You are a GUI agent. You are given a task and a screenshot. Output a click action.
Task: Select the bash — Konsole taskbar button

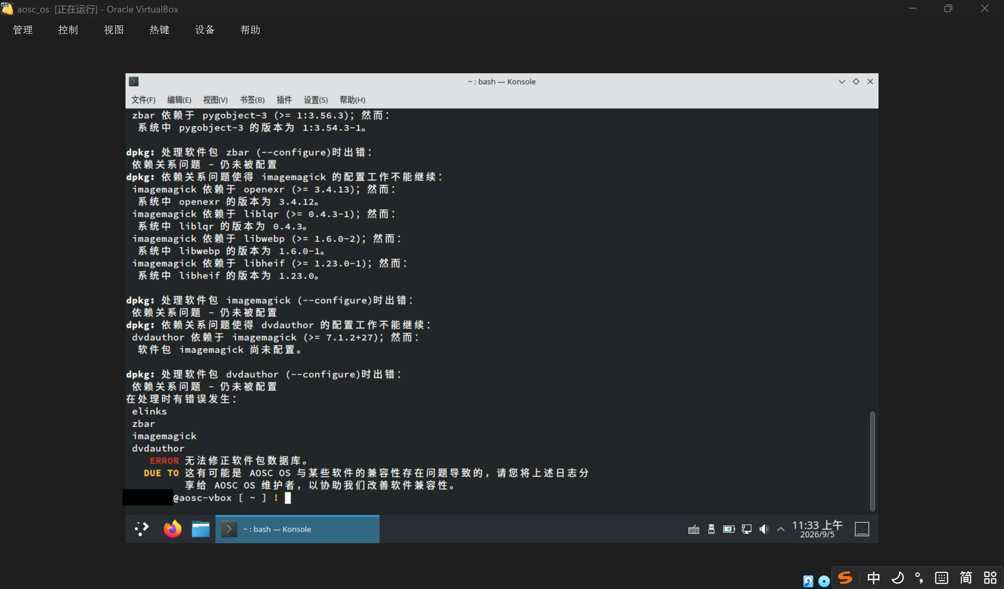pyautogui.click(x=298, y=529)
